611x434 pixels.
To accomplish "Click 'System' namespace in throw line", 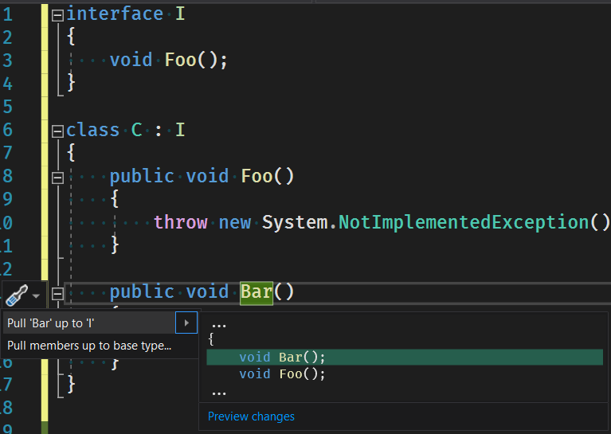I will click(x=295, y=222).
